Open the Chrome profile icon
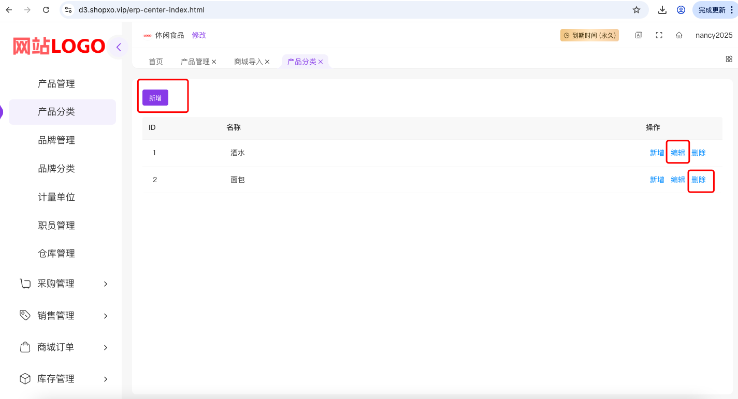Image resolution: width=738 pixels, height=399 pixels. [x=681, y=10]
